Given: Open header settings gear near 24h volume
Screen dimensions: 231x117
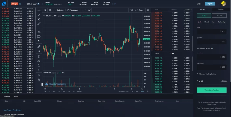Looking at the screenshot, I should point(115,4).
